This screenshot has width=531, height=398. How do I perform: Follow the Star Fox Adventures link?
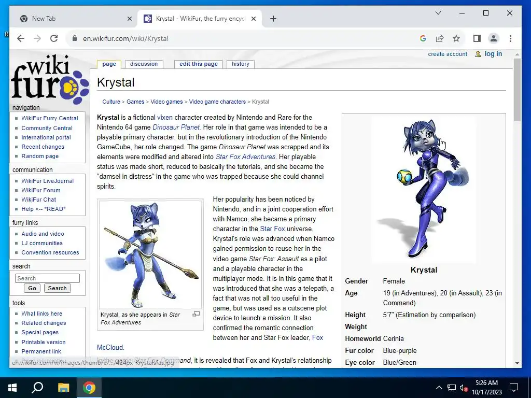[245, 157]
